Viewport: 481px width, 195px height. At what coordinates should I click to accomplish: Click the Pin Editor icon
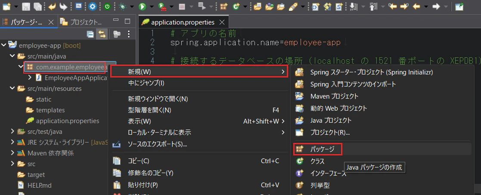(459, 6)
